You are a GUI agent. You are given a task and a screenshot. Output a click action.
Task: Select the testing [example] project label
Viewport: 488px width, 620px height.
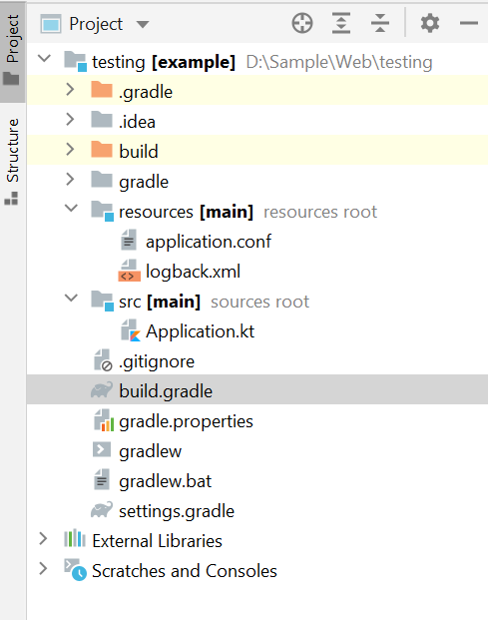(x=164, y=62)
